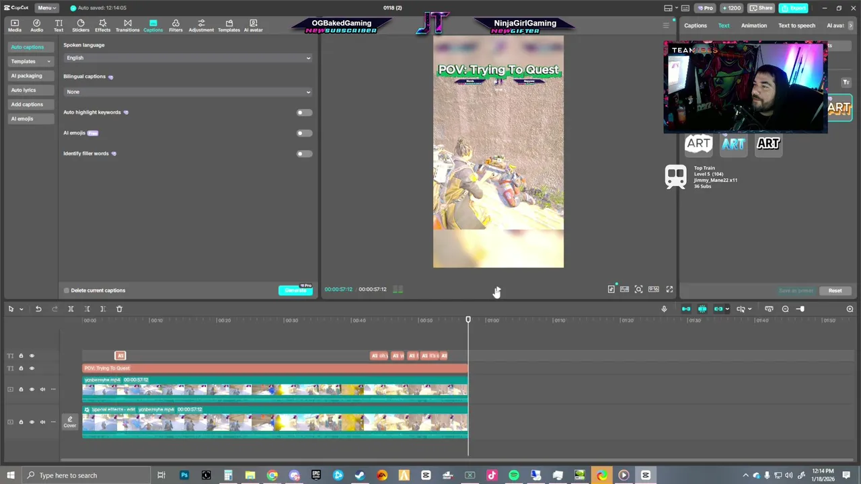Open the linkage options dropdown arrow
Image resolution: width=861 pixels, height=484 pixels.
727,309
